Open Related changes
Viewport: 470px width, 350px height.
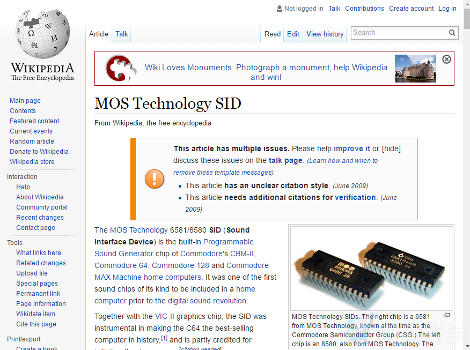click(41, 263)
